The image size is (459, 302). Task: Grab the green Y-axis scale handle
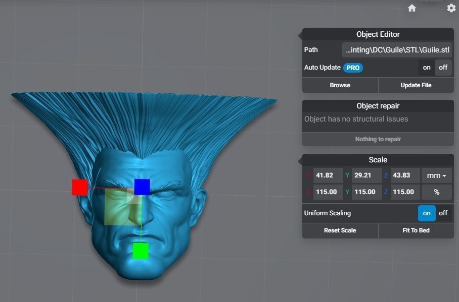point(141,251)
